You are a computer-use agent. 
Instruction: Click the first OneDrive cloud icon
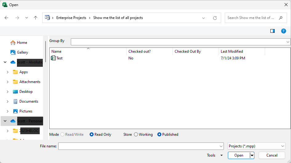pyautogui.click(x=13, y=62)
